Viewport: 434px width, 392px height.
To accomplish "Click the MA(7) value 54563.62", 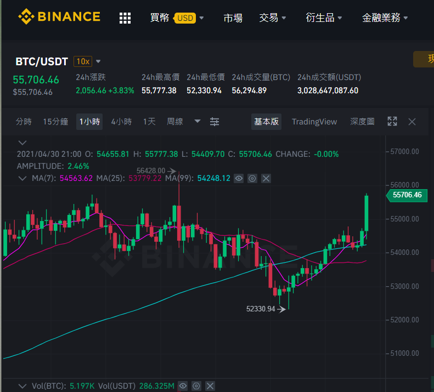I will pos(76,178).
